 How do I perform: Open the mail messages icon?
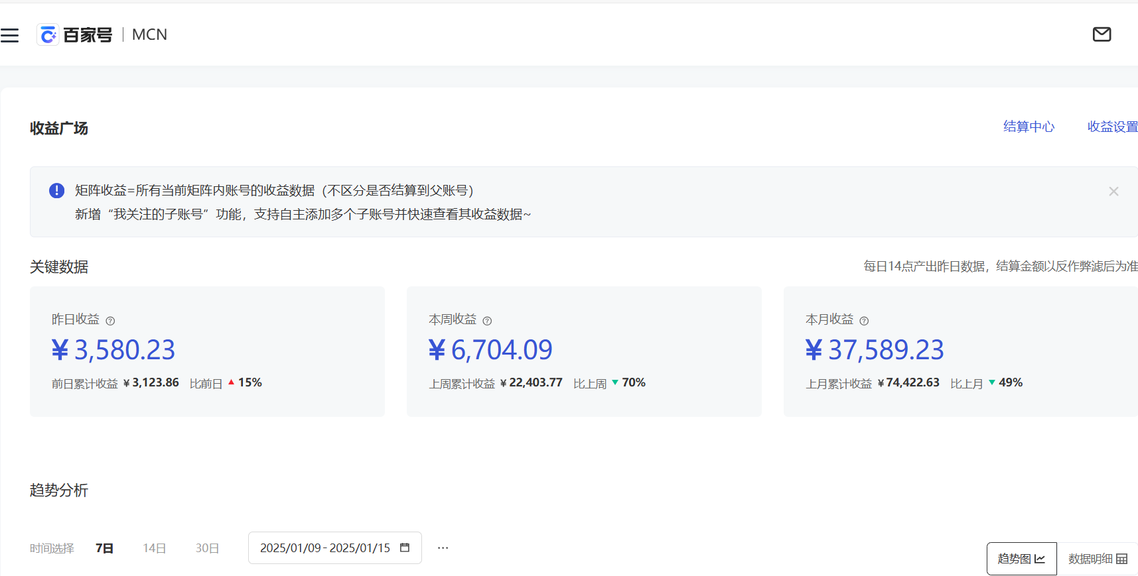coord(1102,34)
